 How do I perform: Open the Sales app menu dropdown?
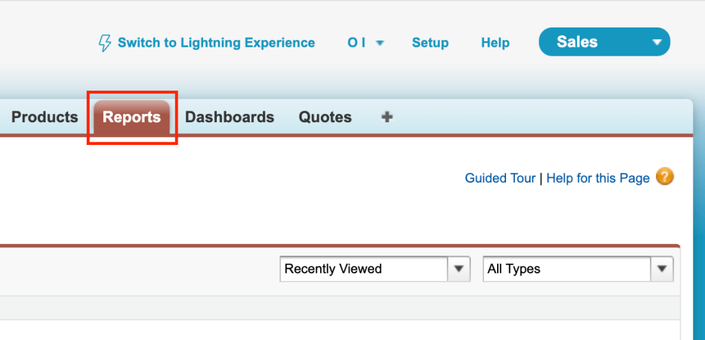pos(604,42)
